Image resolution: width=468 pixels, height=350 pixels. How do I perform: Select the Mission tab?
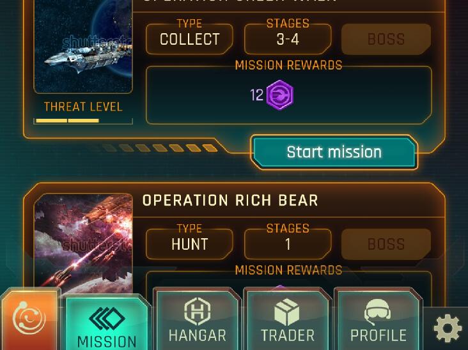click(107, 323)
